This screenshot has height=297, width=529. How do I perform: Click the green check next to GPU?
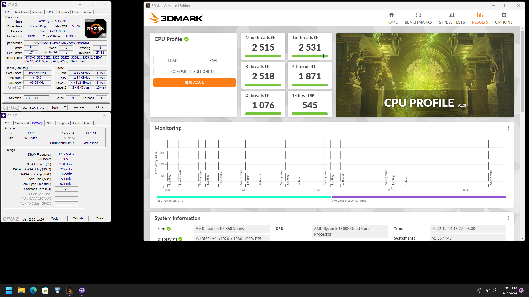tap(169, 229)
